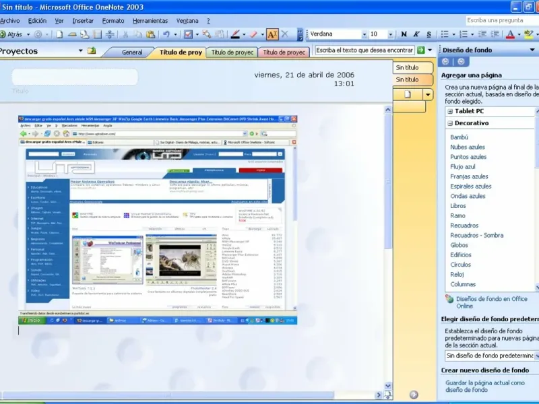Open the search options dropdown arrow
Viewport: 539px width, 404px height.
click(x=430, y=50)
